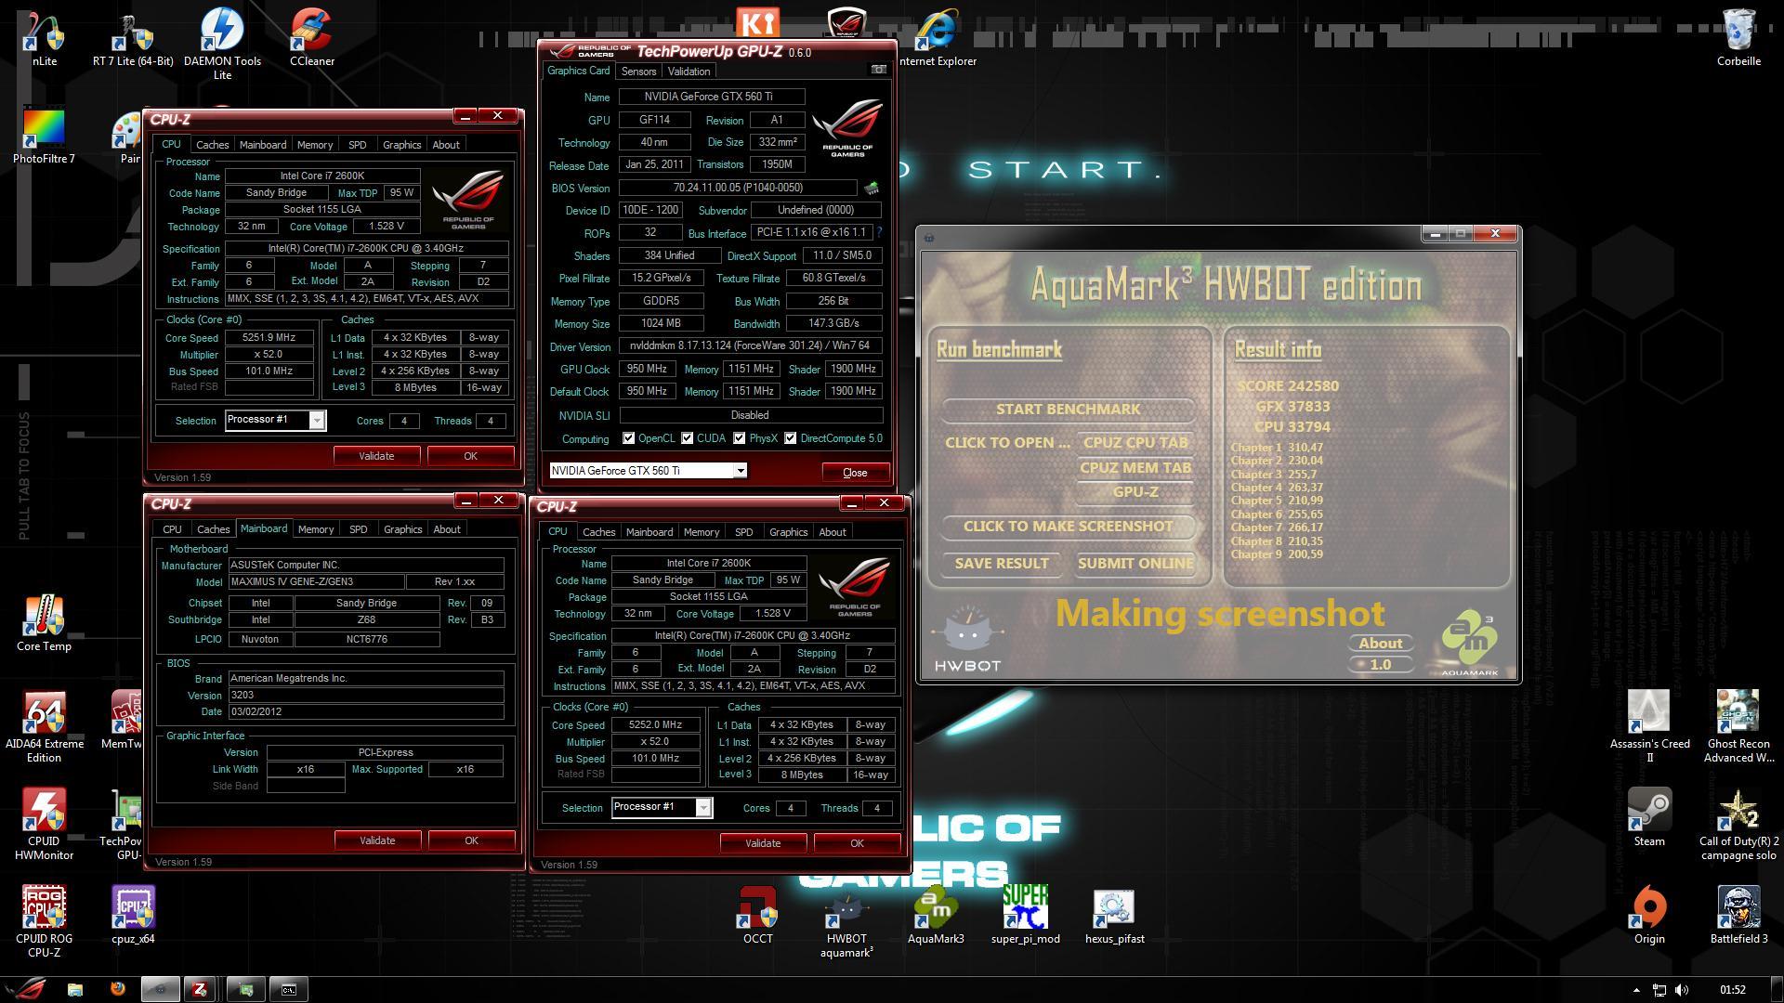Screen dimensions: 1784x1003
Task: Open hexus_pifast shortcut
Action: [x=1114, y=915]
